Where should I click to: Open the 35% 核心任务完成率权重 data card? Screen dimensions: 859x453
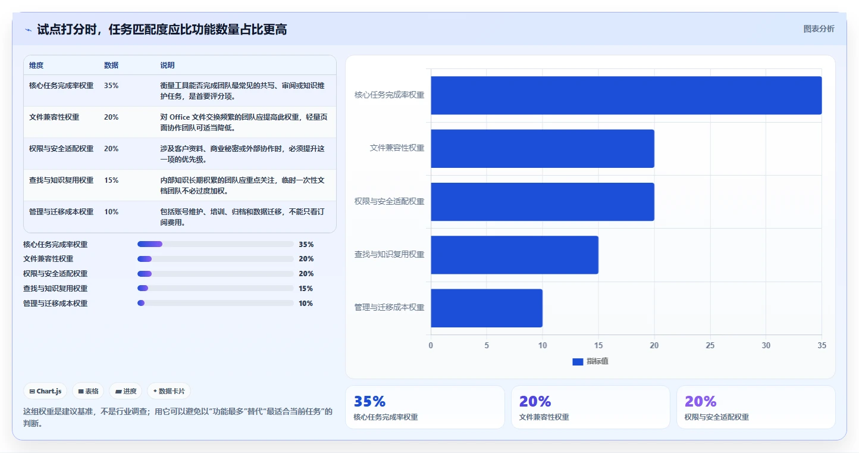pyautogui.click(x=425, y=407)
